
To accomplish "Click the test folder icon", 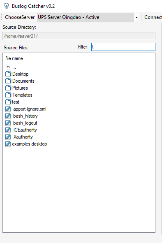I will [8, 102].
